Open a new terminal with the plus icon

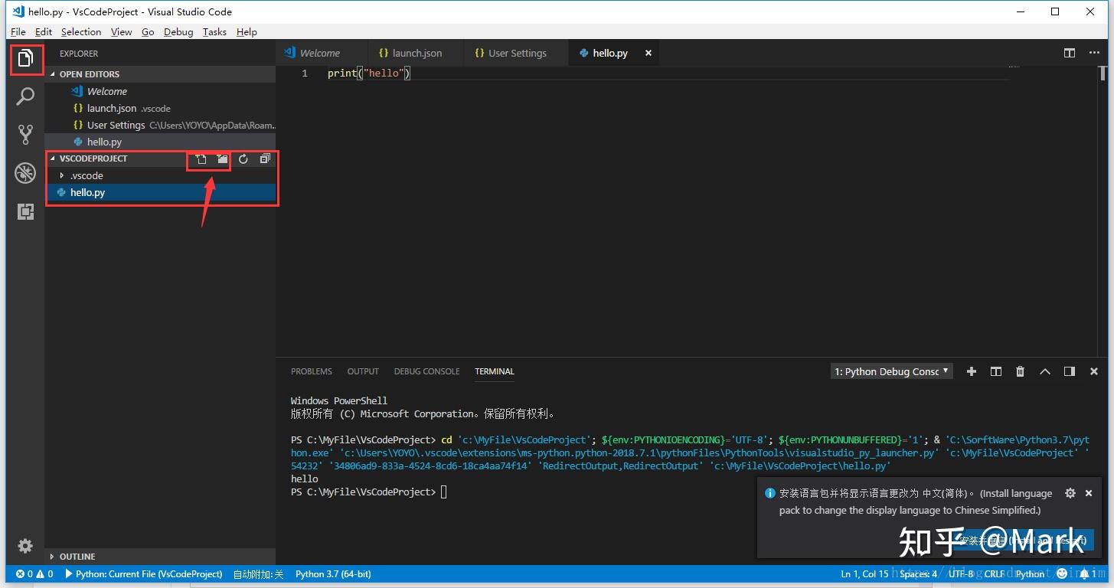[971, 371]
